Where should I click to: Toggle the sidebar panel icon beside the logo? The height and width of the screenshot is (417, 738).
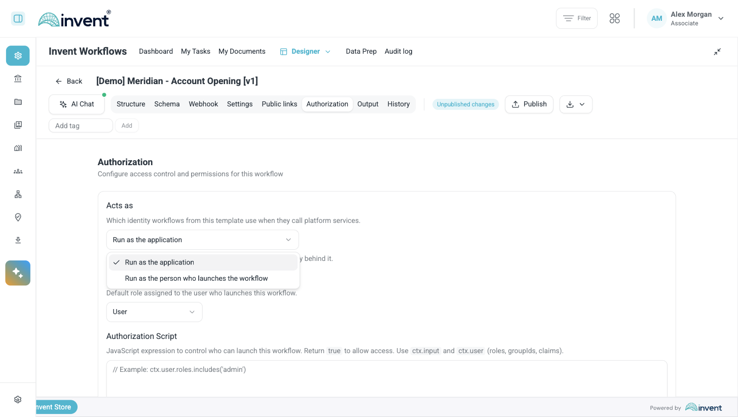(x=18, y=19)
